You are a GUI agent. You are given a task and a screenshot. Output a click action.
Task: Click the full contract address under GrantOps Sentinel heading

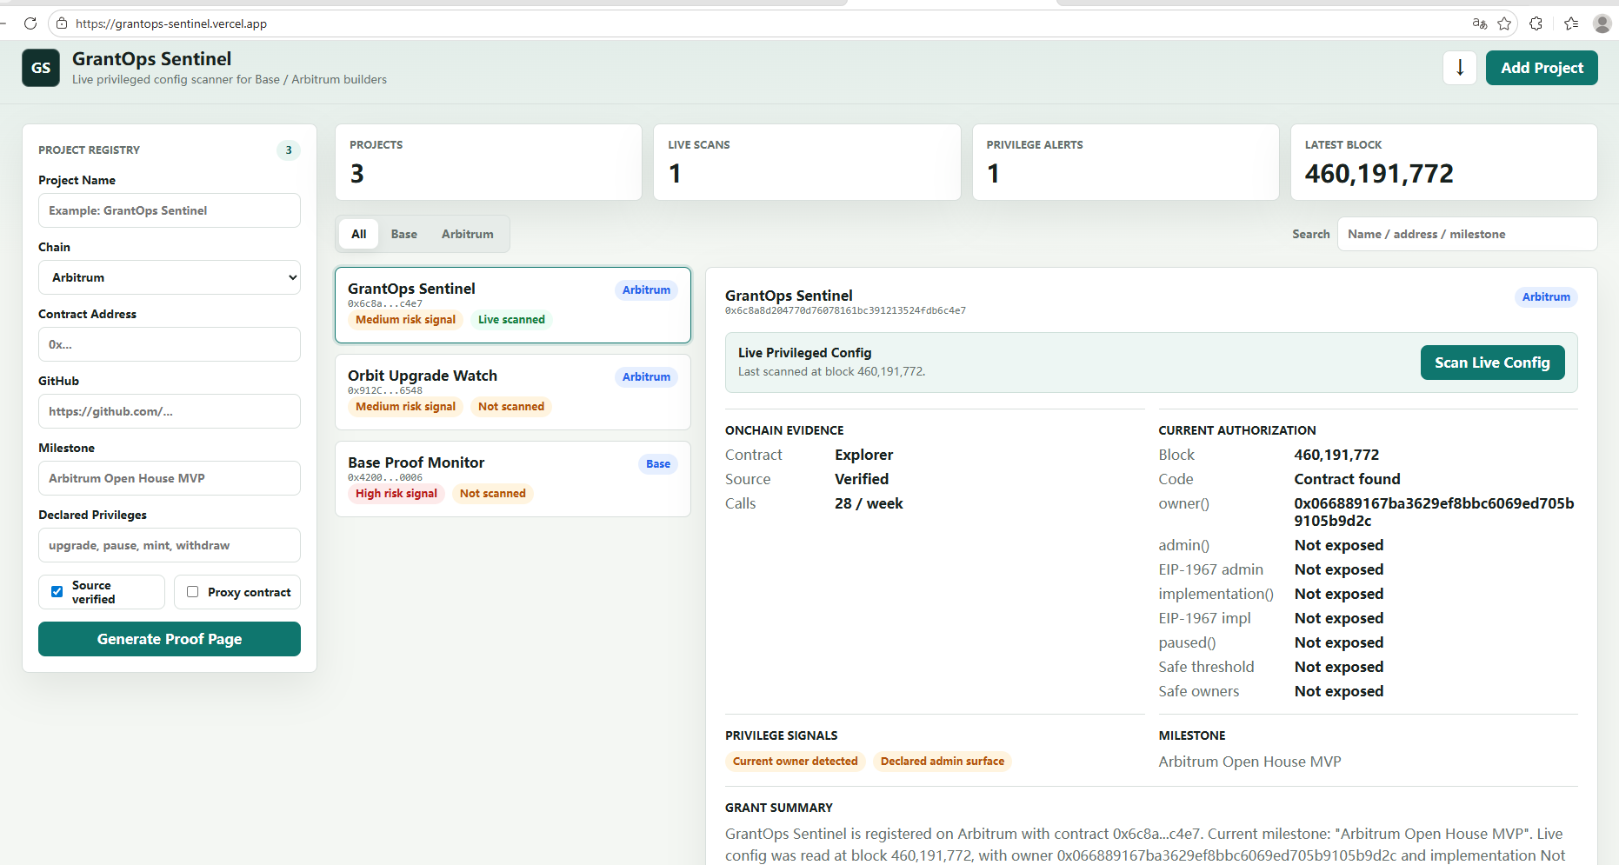[845, 310]
